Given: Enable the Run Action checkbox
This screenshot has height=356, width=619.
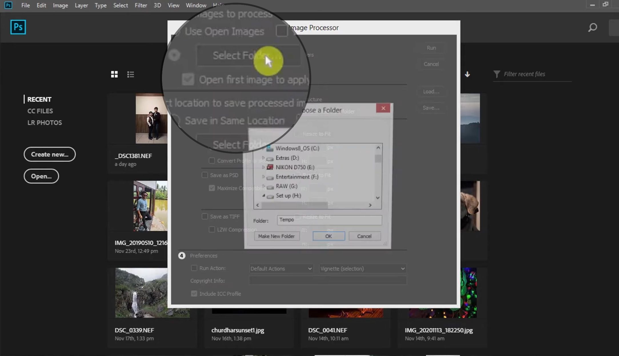Looking at the screenshot, I should pos(194,268).
